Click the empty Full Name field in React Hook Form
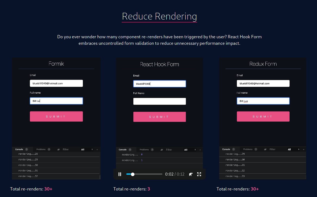 click(159, 101)
